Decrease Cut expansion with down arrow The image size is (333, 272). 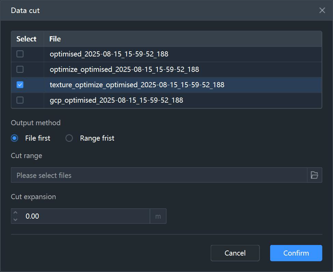coord(15,220)
